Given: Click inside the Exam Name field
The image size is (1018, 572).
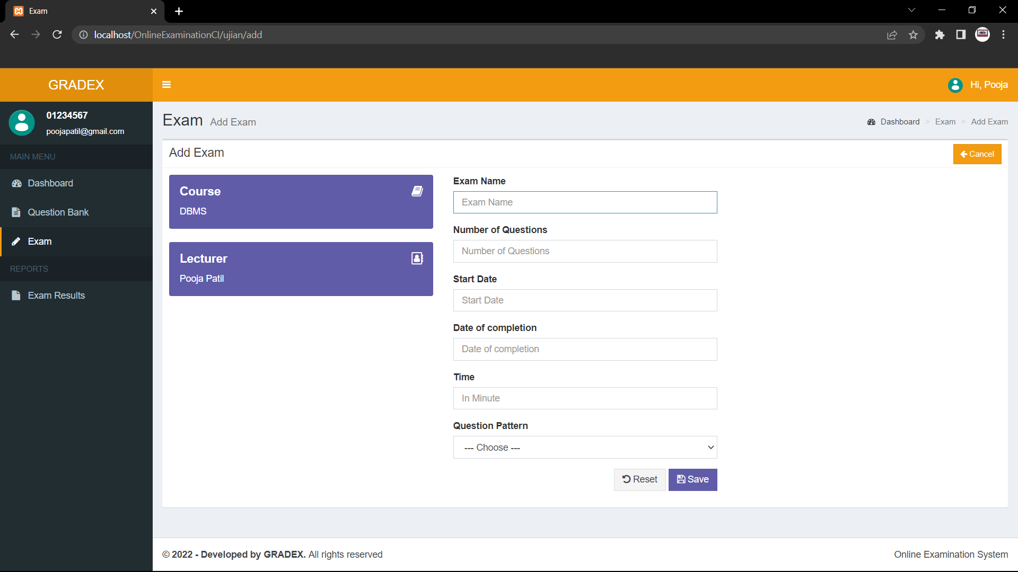Looking at the screenshot, I should click(x=585, y=202).
